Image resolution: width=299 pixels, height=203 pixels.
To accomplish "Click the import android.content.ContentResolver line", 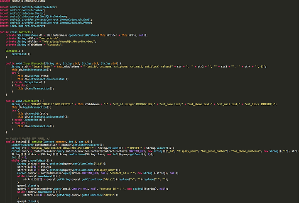I will point(28,7).
